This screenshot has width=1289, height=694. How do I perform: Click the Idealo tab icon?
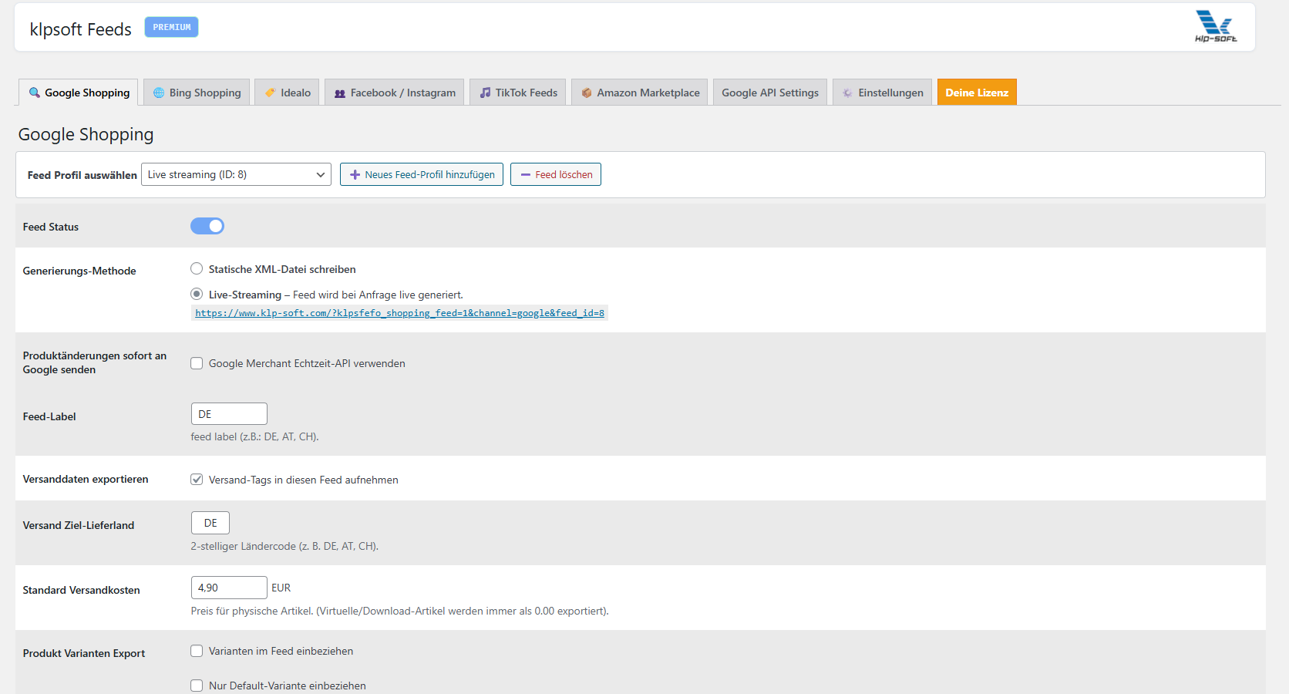click(x=271, y=93)
